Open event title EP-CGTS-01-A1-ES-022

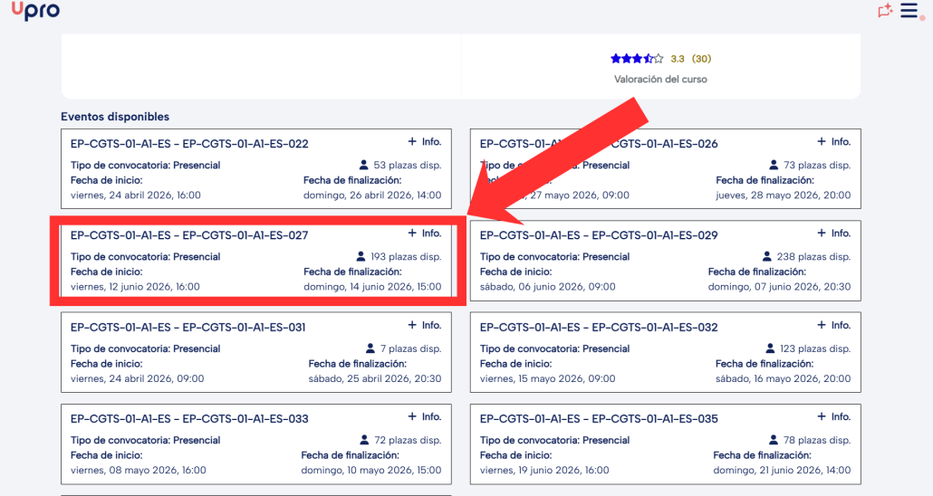(x=189, y=144)
